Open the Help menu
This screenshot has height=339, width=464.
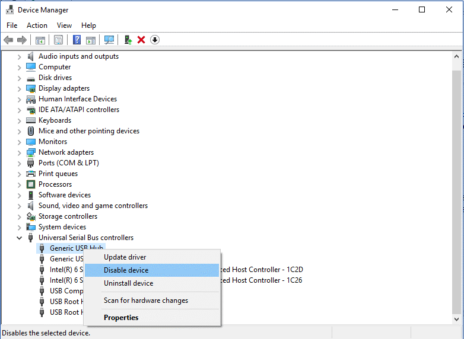[88, 25]
